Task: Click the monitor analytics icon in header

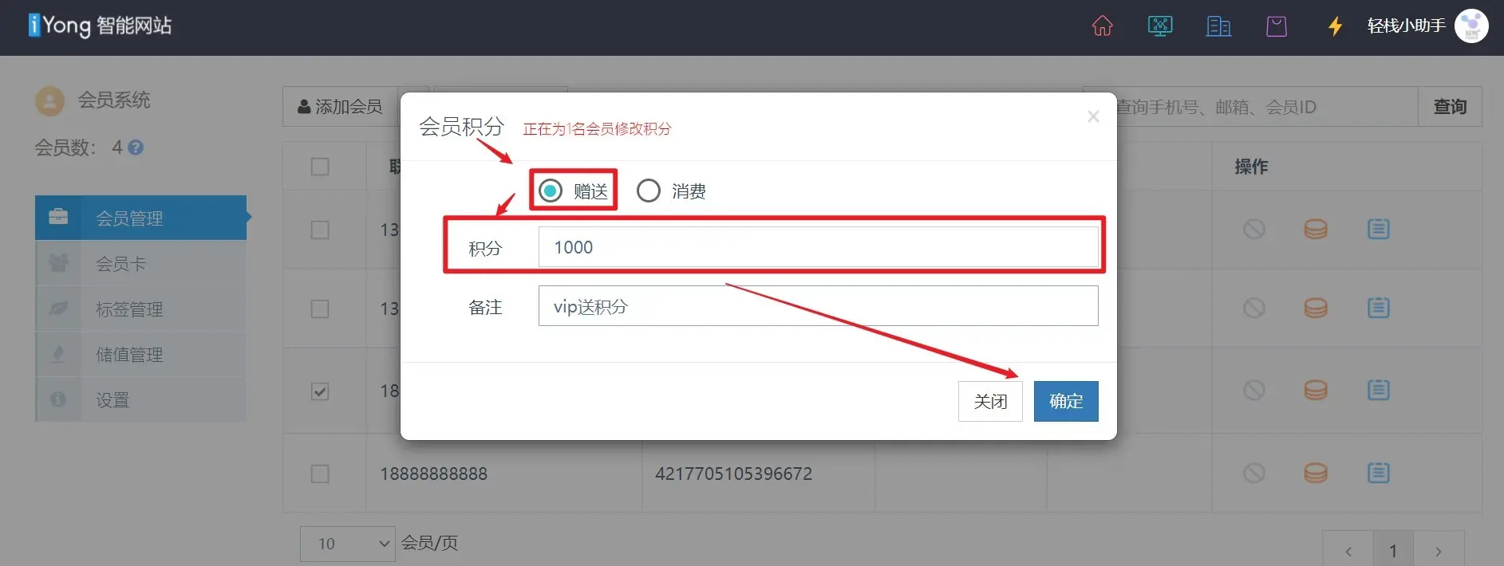Action: click(1160, 26)
